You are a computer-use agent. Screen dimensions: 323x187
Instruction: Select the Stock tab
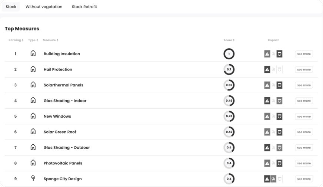pyautogui.click(x=11, y=7)
